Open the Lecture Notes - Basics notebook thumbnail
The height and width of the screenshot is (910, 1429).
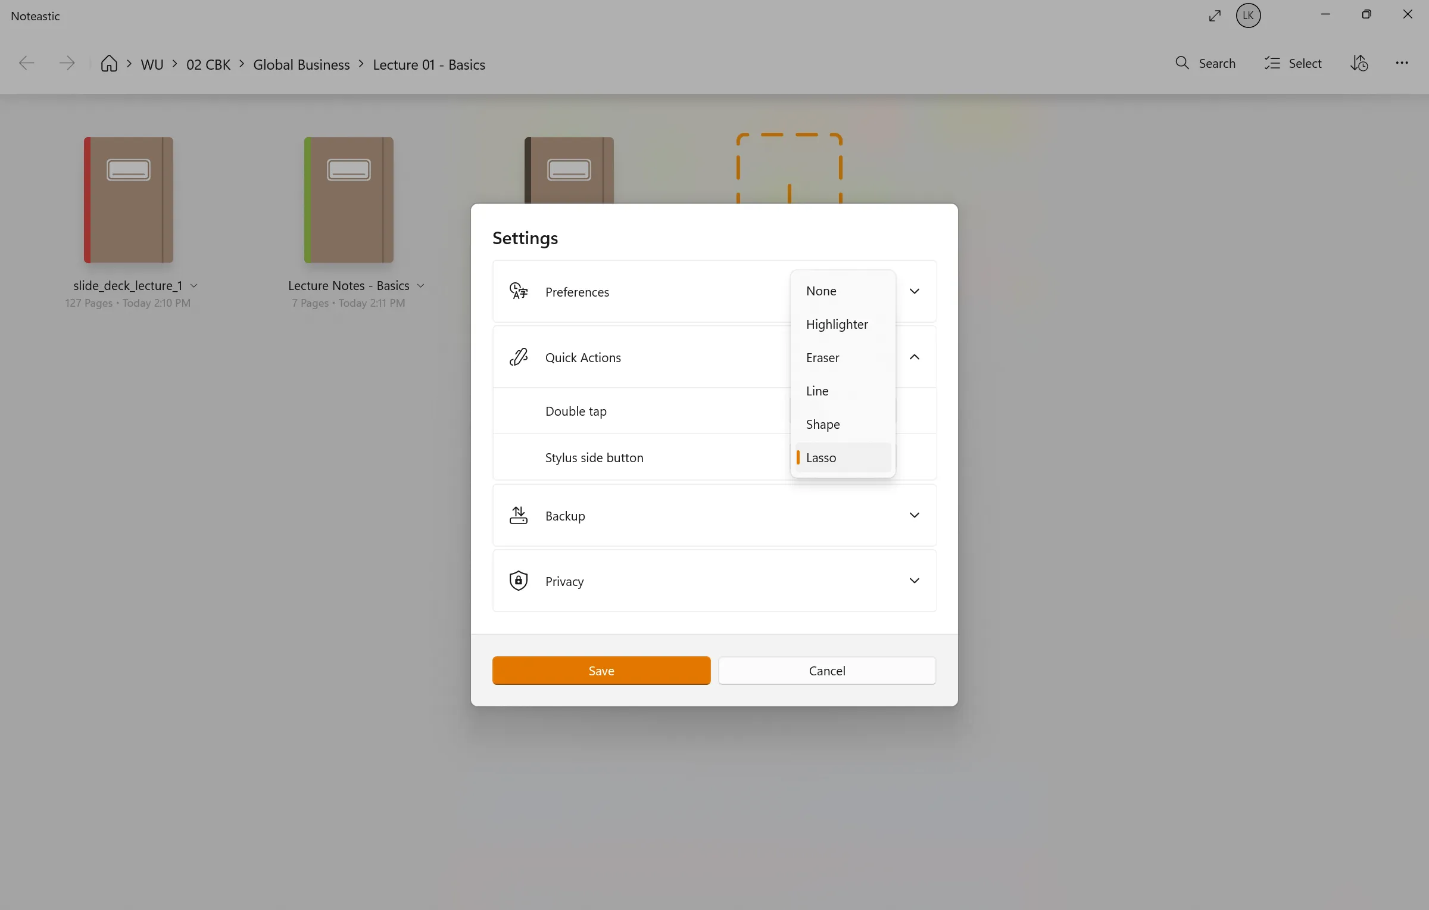(x=349, y=200)
